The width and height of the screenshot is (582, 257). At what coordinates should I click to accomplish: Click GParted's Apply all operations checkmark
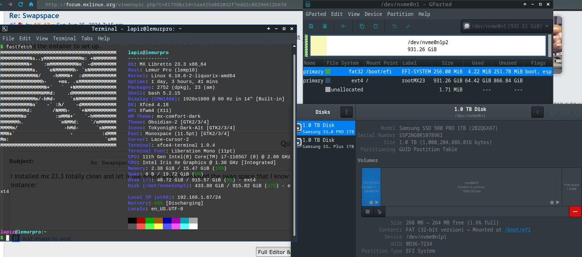408,26
